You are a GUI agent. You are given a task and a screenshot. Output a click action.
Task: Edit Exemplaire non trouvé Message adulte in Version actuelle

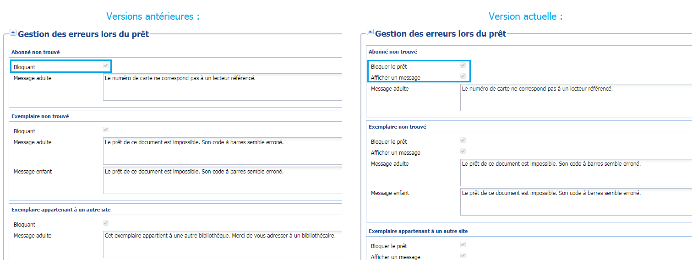tap(576, 172)
